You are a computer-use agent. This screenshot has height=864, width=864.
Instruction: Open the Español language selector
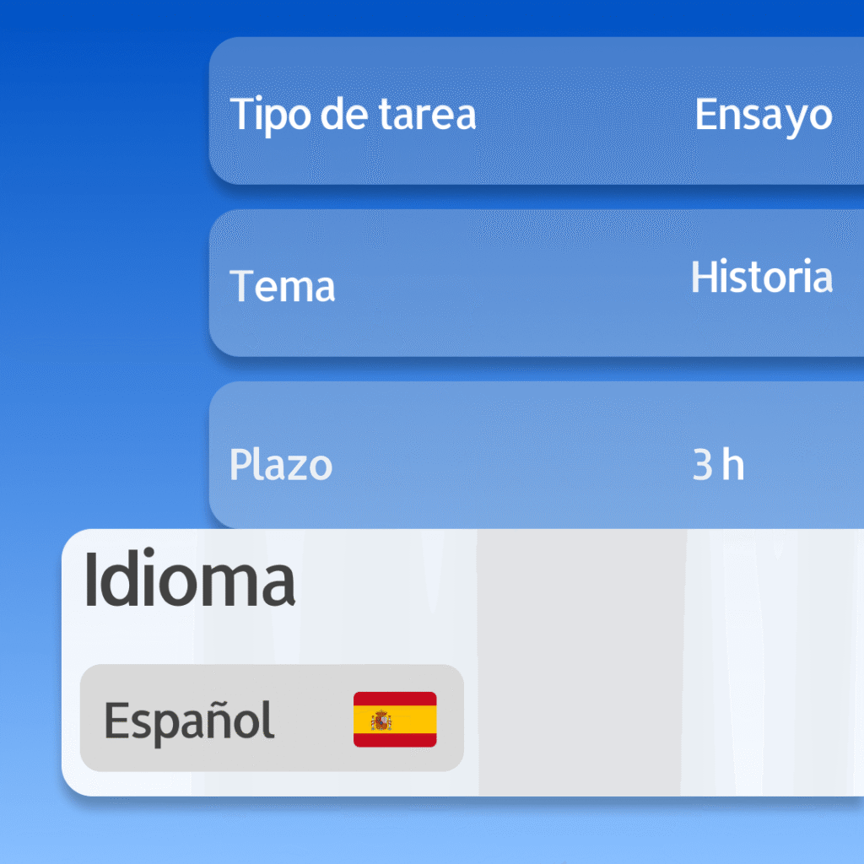(x=272, y=717)
